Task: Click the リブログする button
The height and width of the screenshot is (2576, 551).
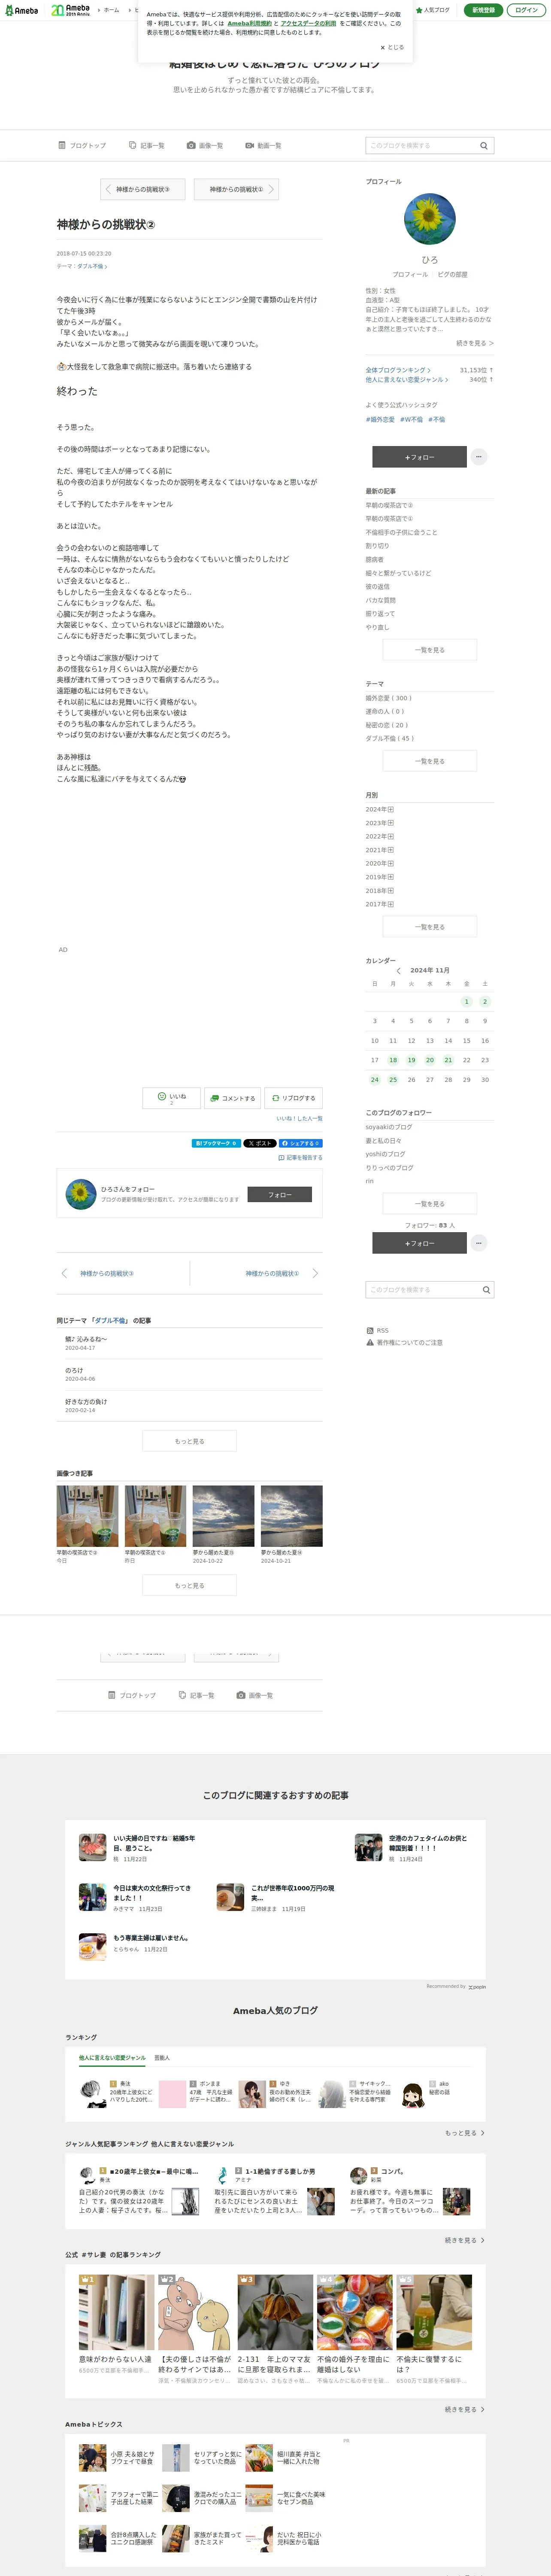Action: point(294,1098)
